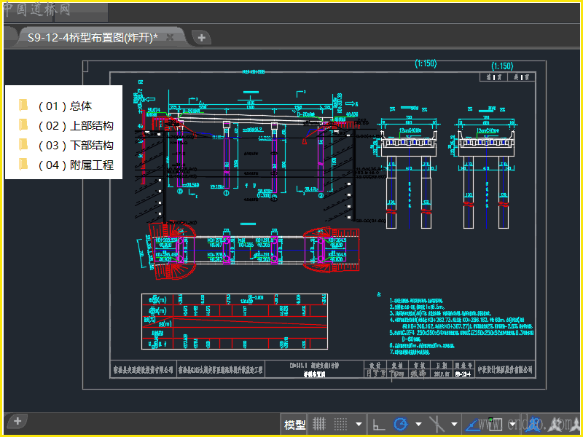Viewport: 583px width, 437px height.
Task: Open a new drawing tab with plus
Action: (x=202, y=37)
